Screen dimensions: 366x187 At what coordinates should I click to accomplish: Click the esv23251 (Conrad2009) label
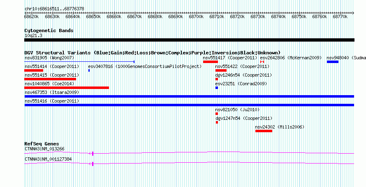[241, 84]
